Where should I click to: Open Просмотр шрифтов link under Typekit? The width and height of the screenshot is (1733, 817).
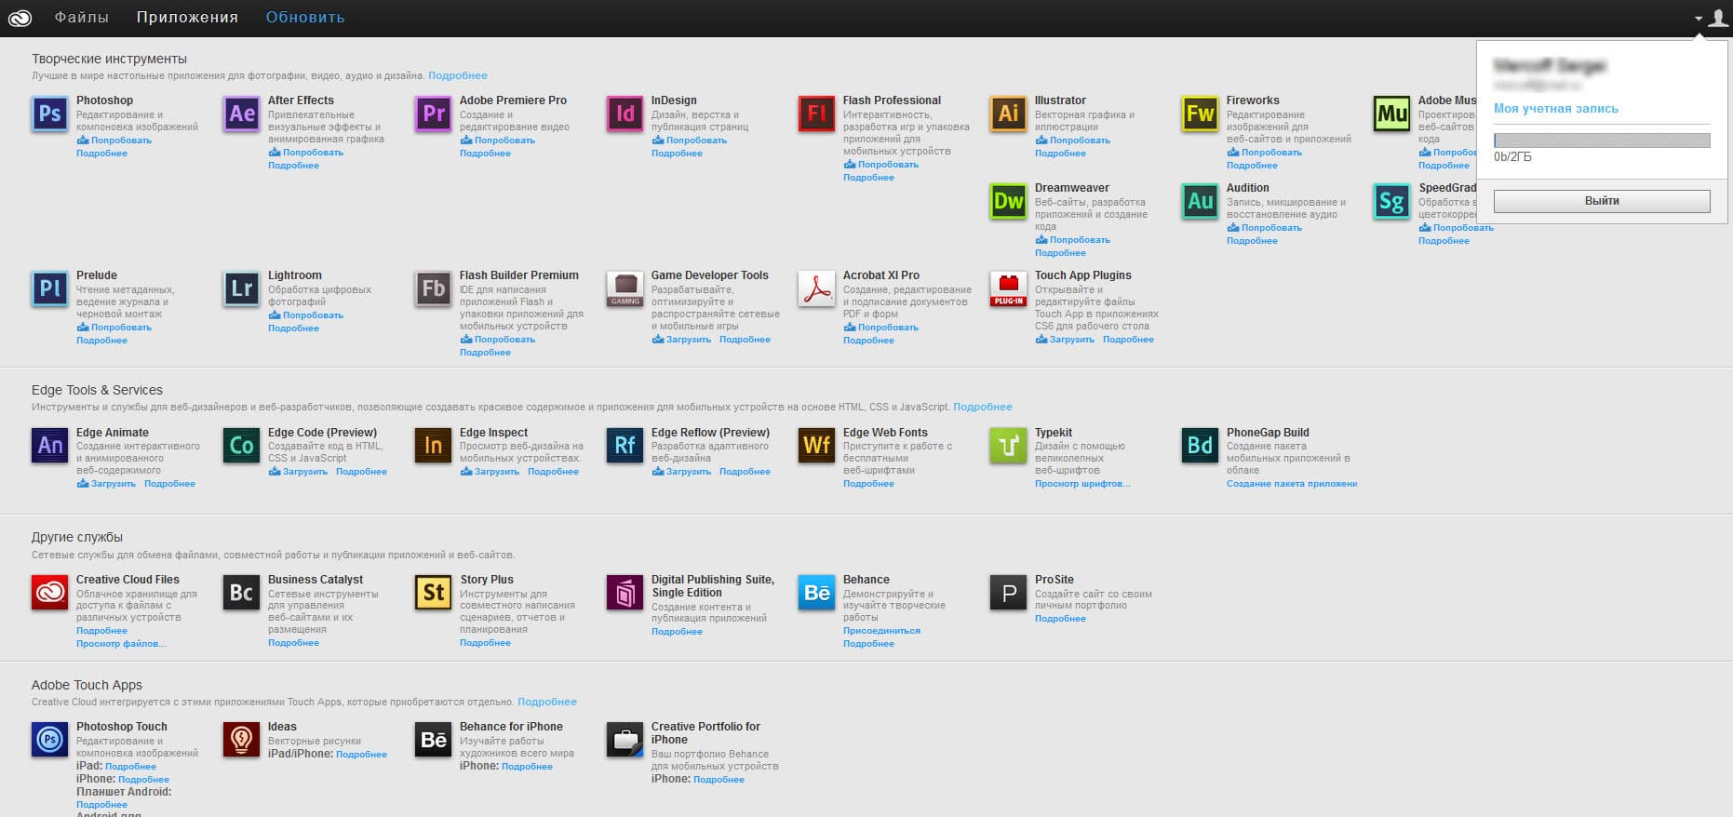point(1083,484)
